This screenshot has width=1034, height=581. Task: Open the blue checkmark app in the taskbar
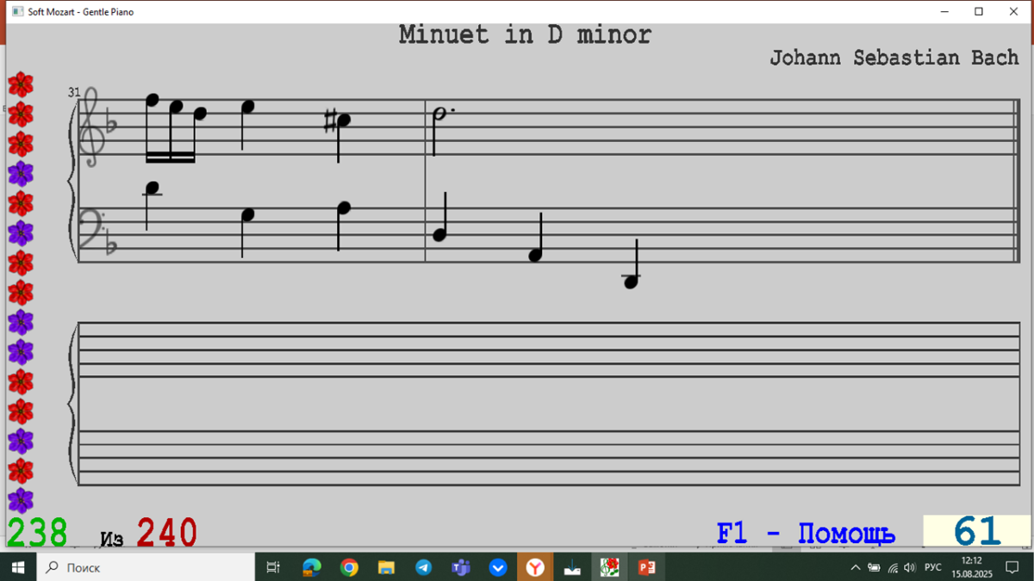click(x=498, y=567)
